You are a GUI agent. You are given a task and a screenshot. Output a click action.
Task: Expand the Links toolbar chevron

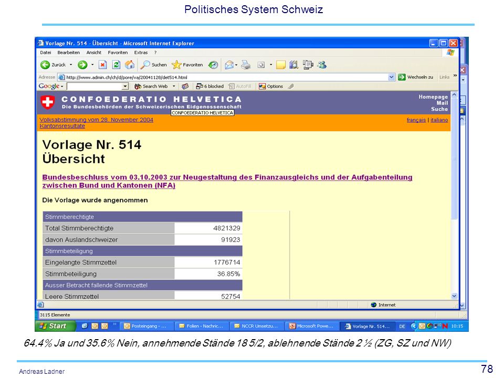click(455, 76)
